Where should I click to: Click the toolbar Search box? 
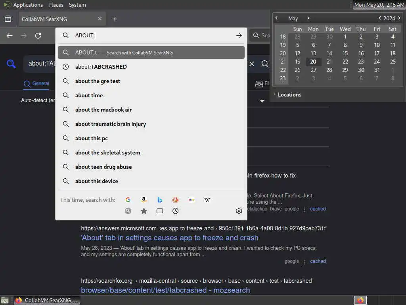point(260,35)
